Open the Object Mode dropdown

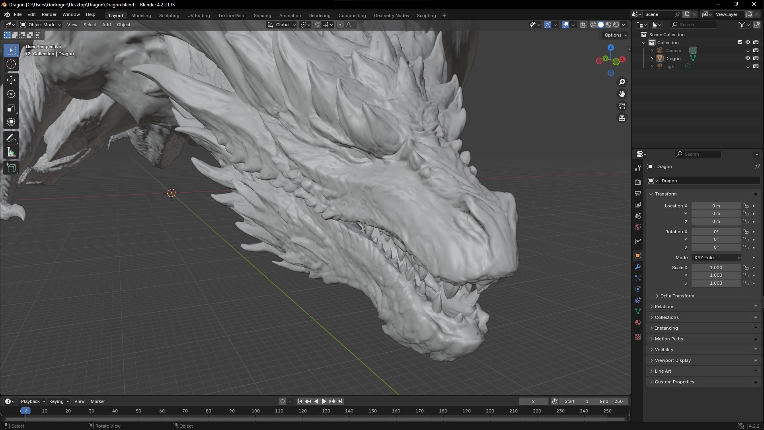click(41, 25)
